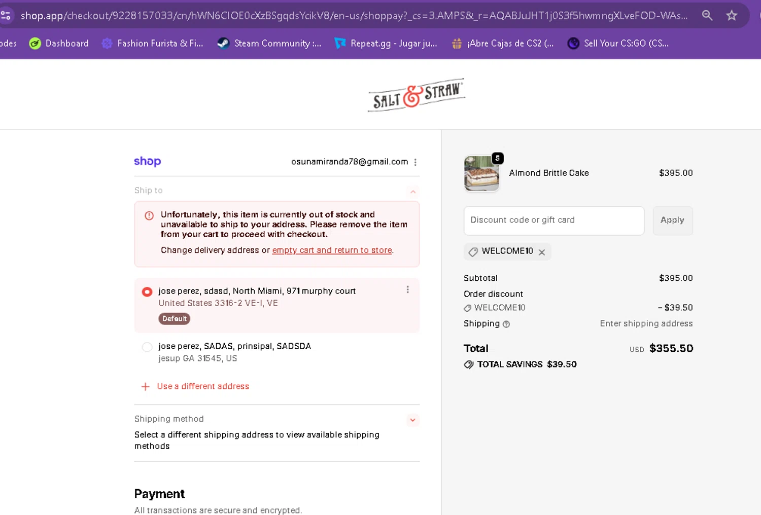Open the Fashion Furista bookmark
This screenshot has width=761, height=515.
(x=152, y=43)
